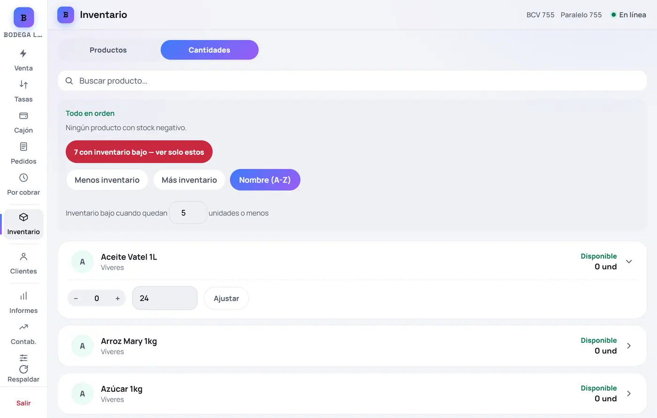The height and width of the screenshot is (418, 657).
Task: Sort products by Nombre (A-Z)
Action: pos(265,180)
